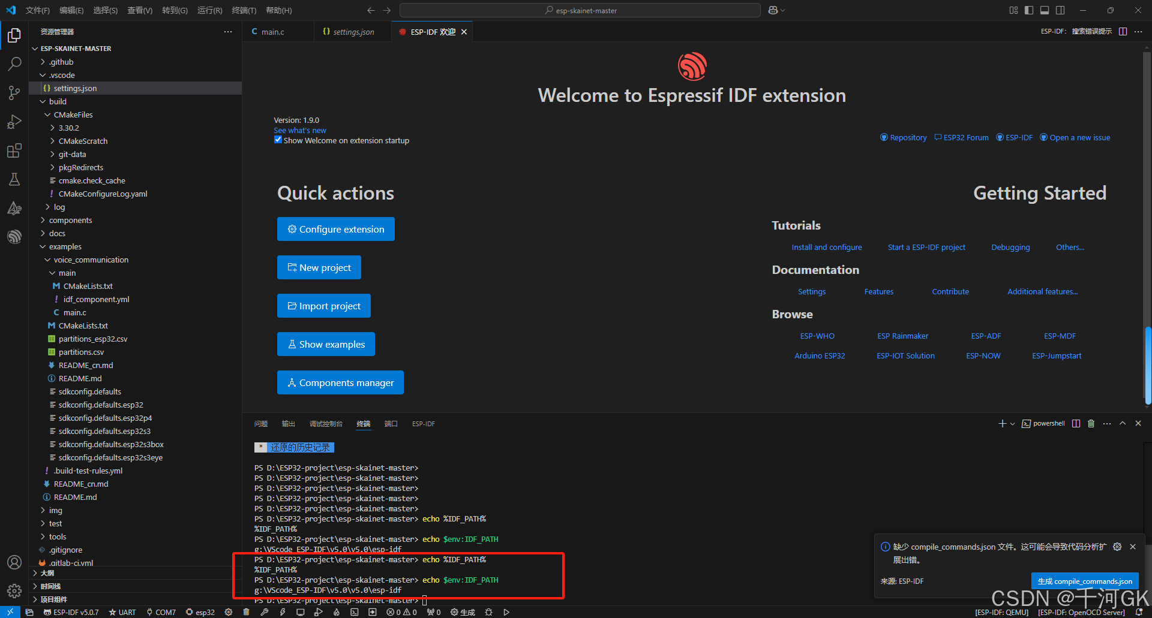This screenshot has height=618, width=1152.
Task: Expand the 时间线 timeline section
Action: (x=136, y=586)
